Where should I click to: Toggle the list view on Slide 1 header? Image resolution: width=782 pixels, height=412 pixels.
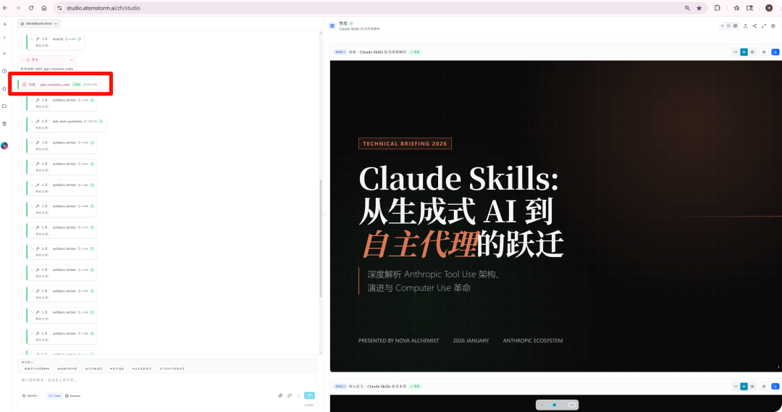click(x=752, y=52)
